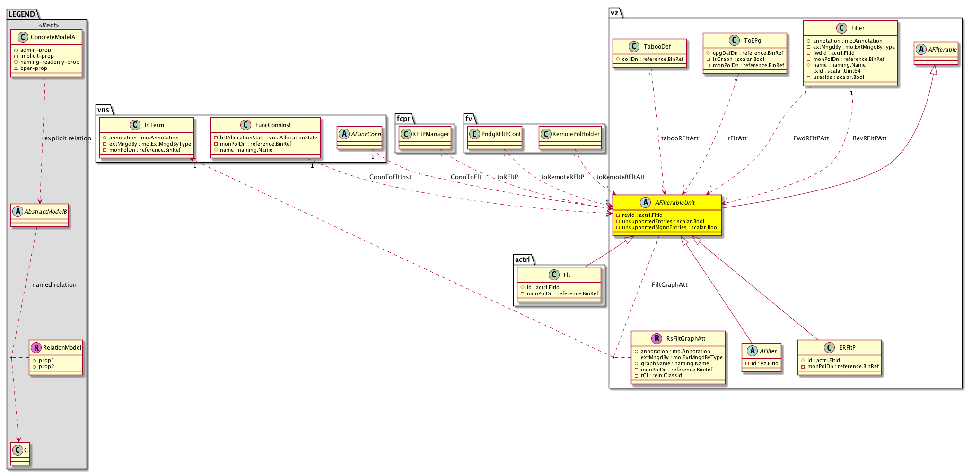Screen dimensions: 972x474
Task: Click the abstract icon of AFilterableUnit
Action: tap(645, 202)
